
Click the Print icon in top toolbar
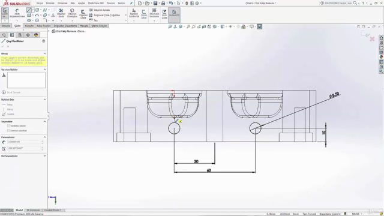click(163, 3)
